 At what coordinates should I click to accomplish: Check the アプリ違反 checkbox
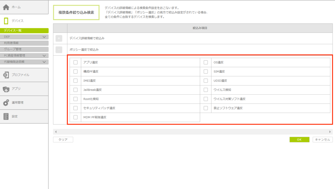click(76, 62)
